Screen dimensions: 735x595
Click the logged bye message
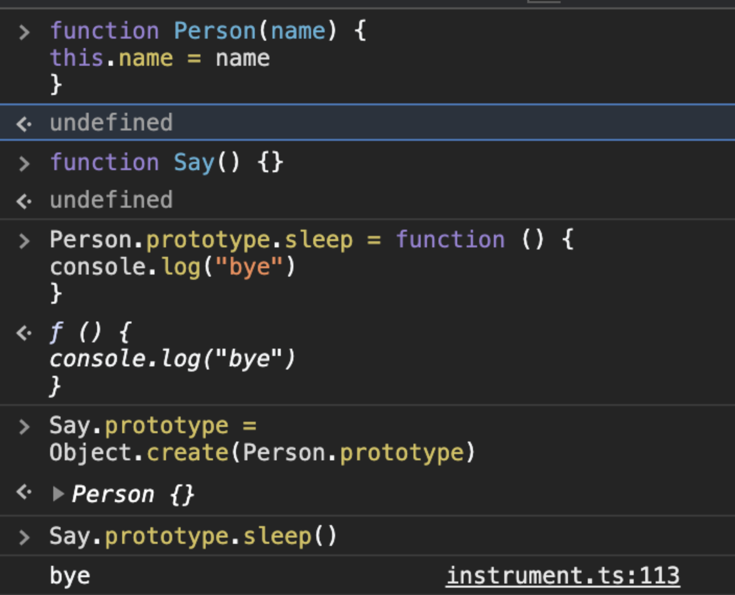[x=70, y=576]
